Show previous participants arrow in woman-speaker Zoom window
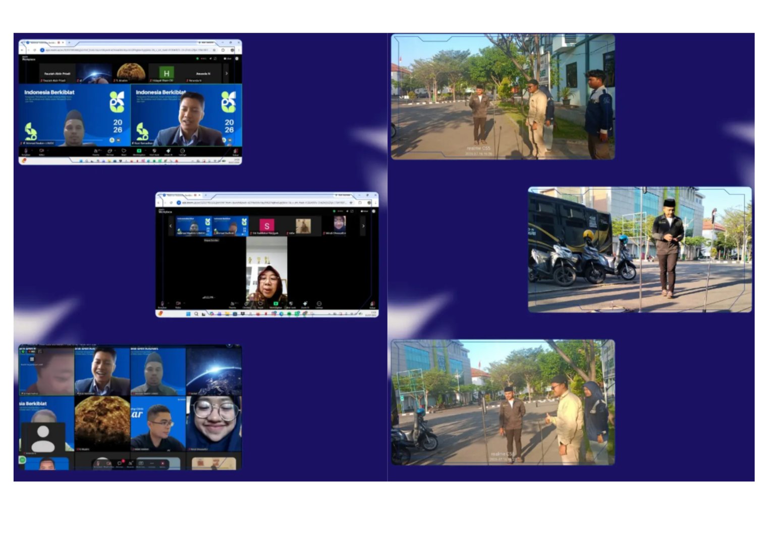The width and height of the screenshot is (775, 545). (x=171, y=226)
